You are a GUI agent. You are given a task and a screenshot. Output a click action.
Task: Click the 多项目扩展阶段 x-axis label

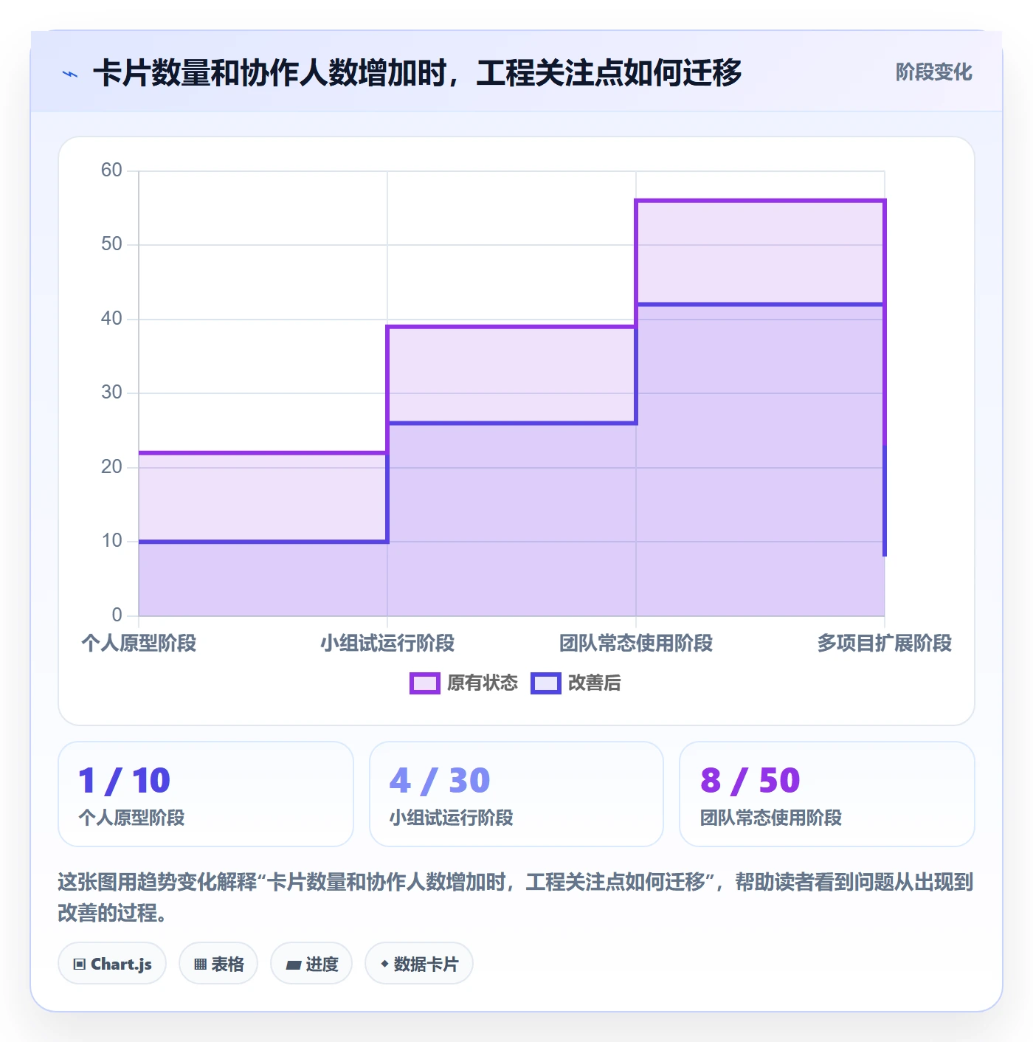point(885,644)
